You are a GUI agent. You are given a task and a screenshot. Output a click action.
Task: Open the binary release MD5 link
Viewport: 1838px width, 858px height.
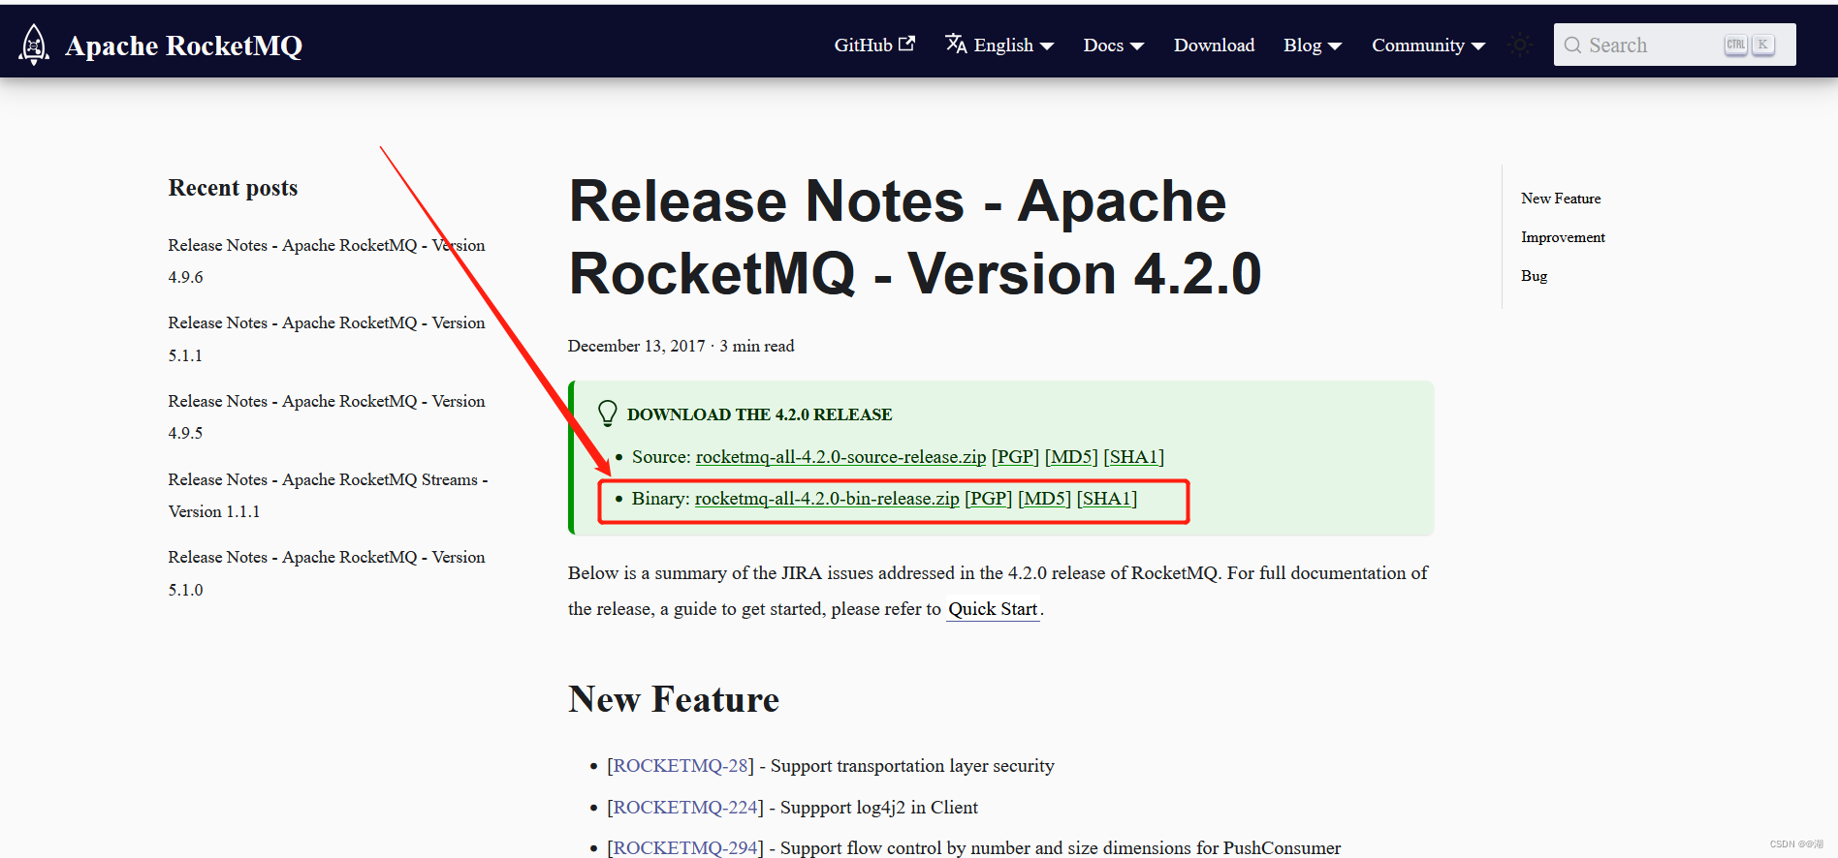[1044, 499]
